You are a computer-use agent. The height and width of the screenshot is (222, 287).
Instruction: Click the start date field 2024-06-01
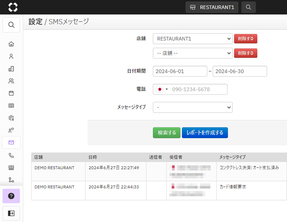point(180,71)
